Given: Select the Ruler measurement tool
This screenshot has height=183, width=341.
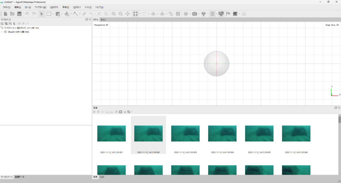Looking at the screenshot, I should point(84,14).
